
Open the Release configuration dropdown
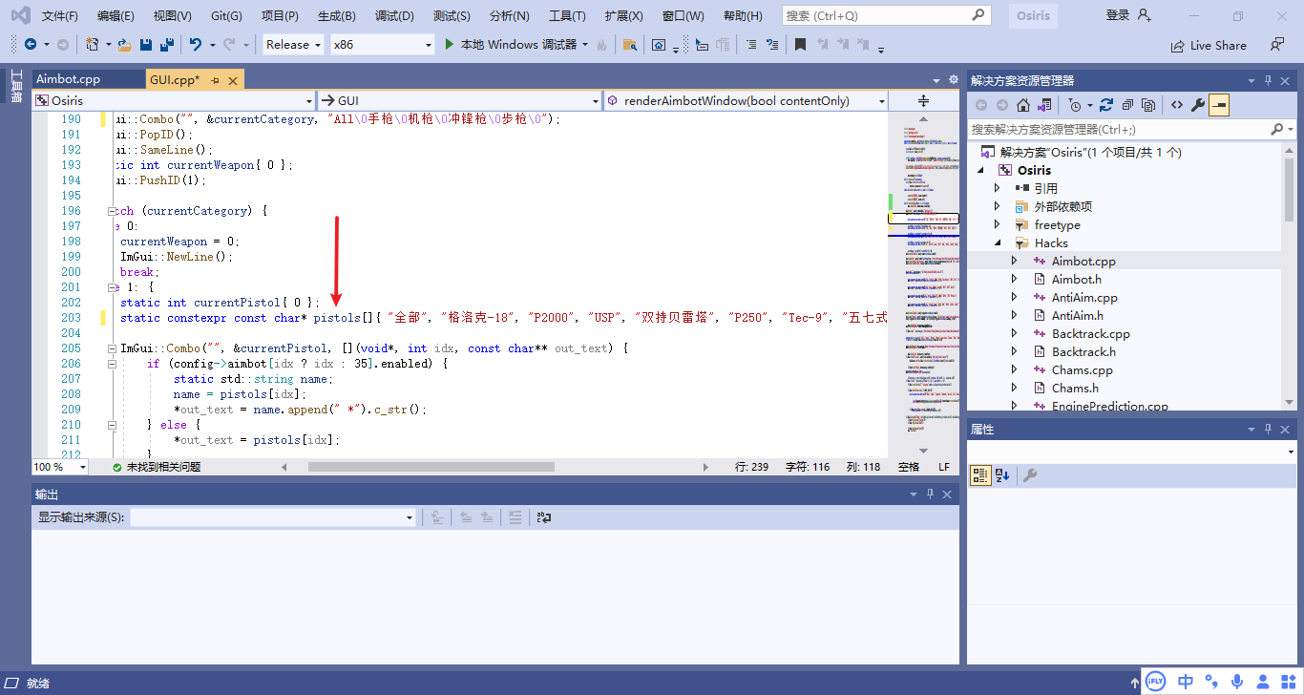click(294, 44)
